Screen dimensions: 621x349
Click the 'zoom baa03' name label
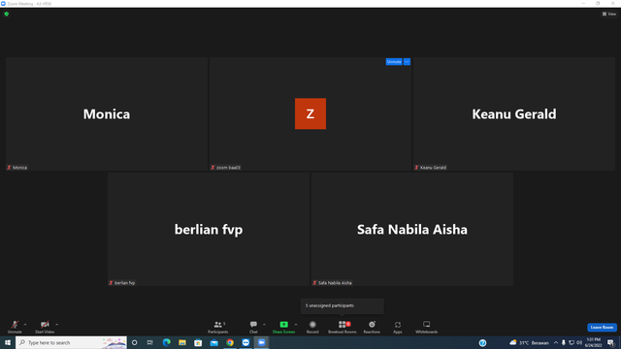tap(228, 168)
